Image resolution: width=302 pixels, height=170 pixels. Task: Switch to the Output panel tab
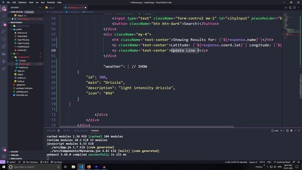pyautogui.click(x=67, y=131)
